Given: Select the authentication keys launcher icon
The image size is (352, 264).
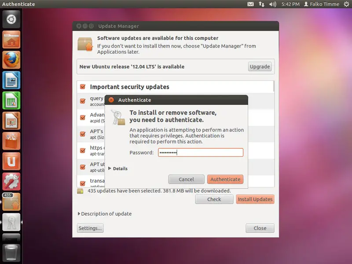Looking at the screenshot, I should [x=11, y=222].
